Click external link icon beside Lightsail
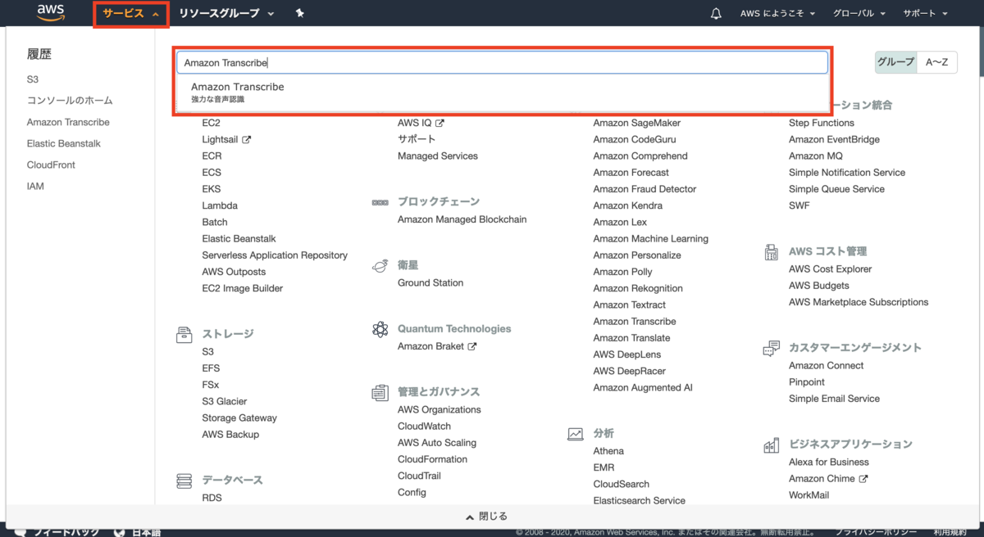Screen dimensions: 984x537 click(247, 140)
